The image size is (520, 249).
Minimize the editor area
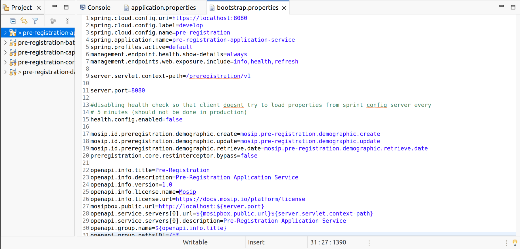pos(502,6)
